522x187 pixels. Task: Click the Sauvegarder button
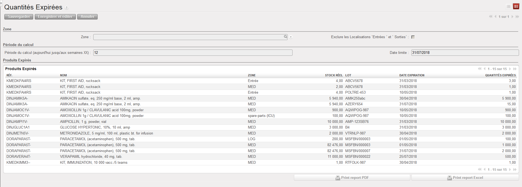19,17
